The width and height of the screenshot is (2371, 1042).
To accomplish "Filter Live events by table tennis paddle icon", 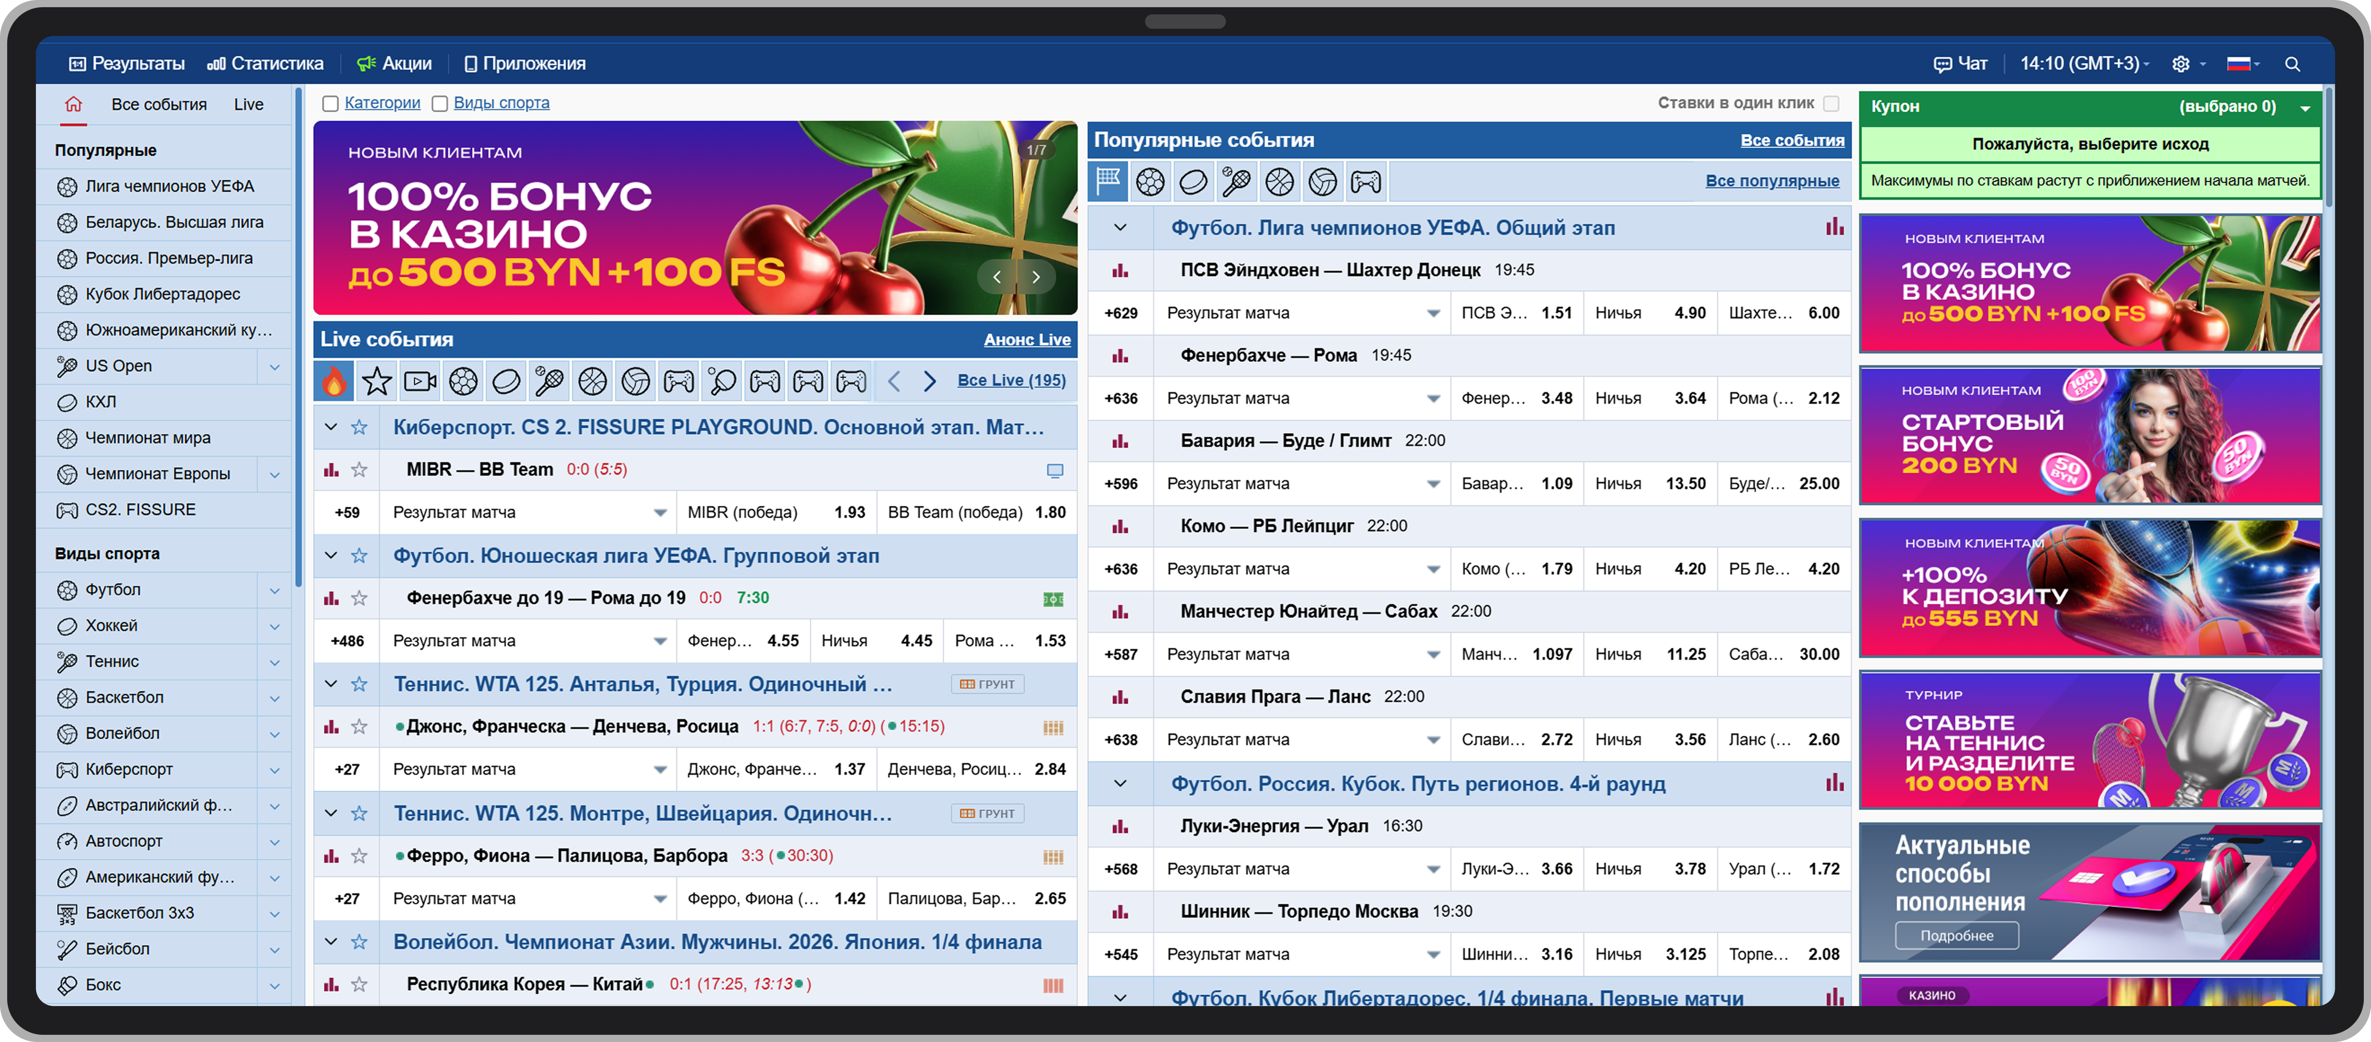I will pos(723,380).
